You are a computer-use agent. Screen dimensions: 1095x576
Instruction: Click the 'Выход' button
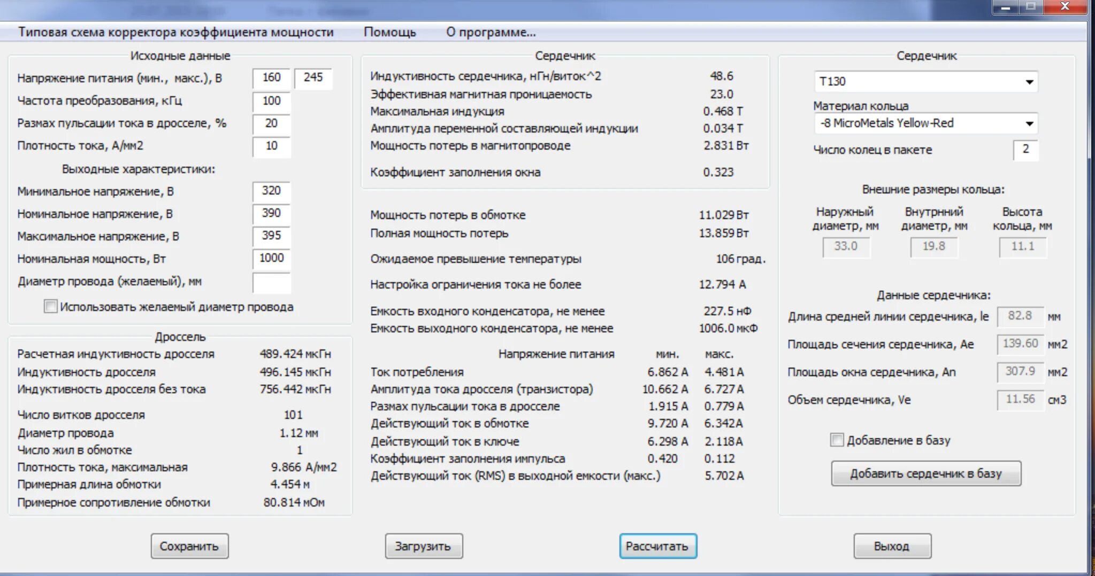892,546
